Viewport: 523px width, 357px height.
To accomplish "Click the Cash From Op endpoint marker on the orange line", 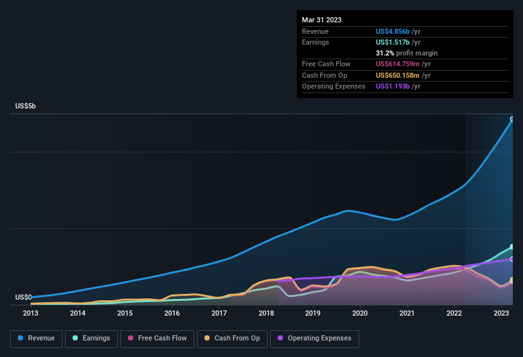I will (x=512, y=280).
